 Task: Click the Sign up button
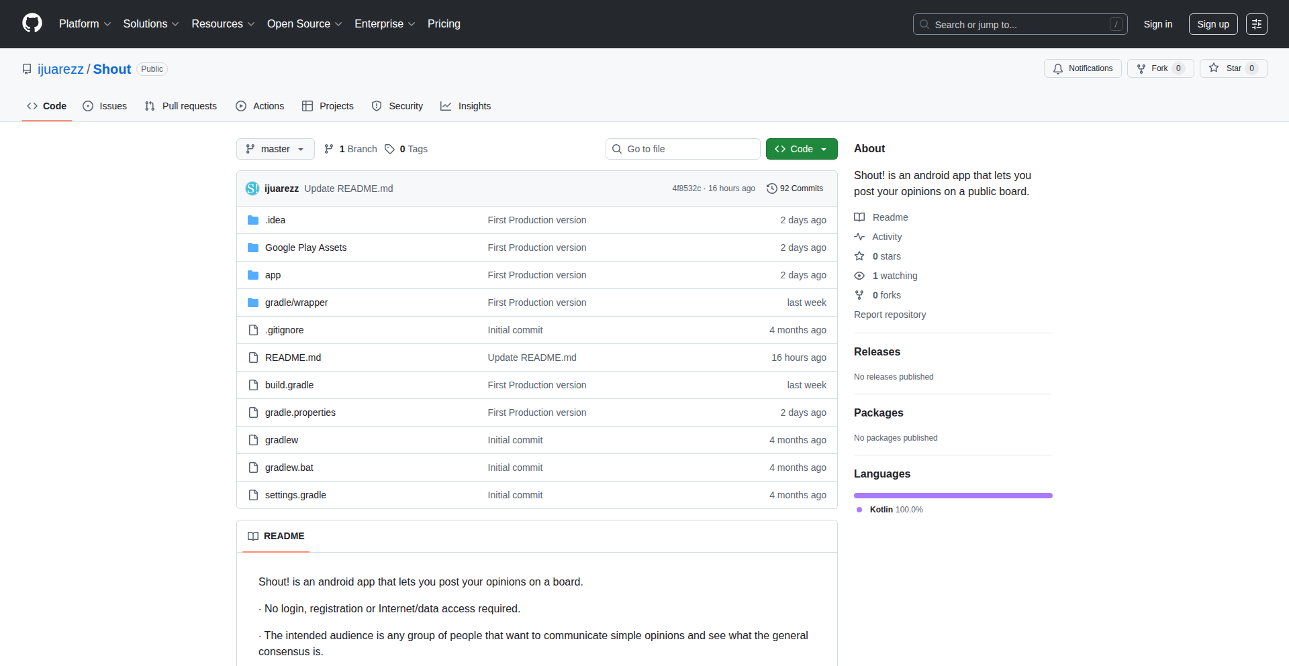1213,24
